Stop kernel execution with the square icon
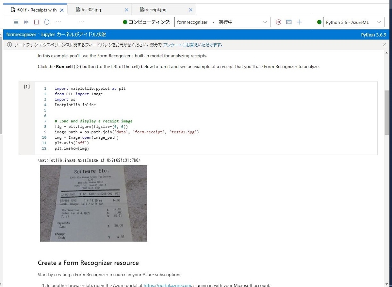This screenshot has height=287, width=392. 37,22
